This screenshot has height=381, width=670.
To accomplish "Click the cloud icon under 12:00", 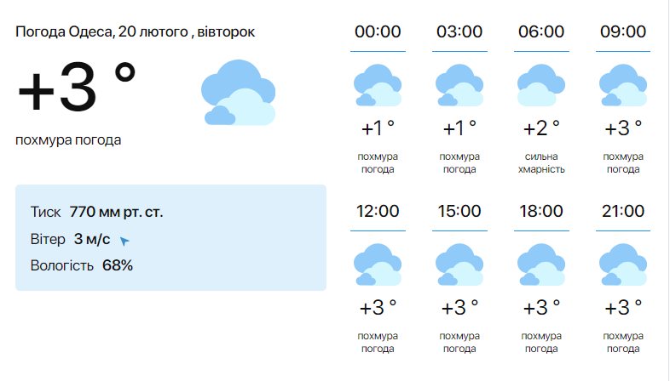I will tap(378, 264).
